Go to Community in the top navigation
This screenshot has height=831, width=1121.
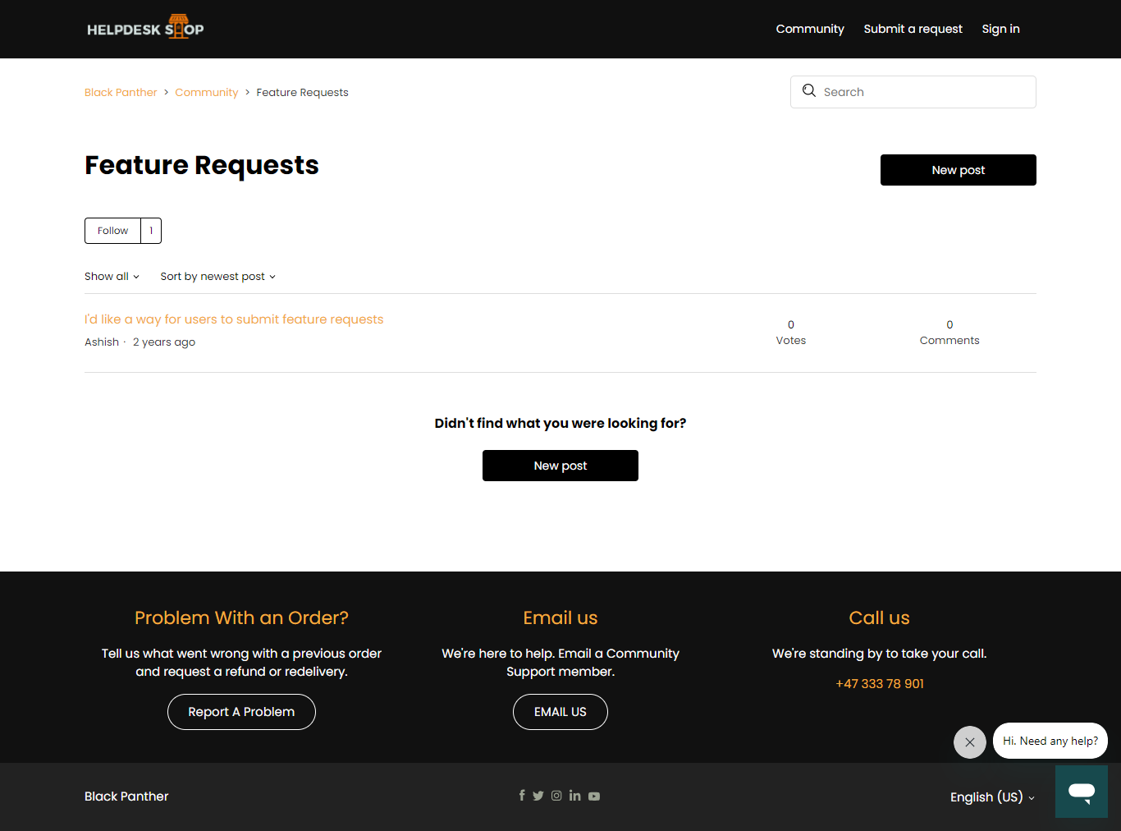pyautogui.click(x=810, y=29)
